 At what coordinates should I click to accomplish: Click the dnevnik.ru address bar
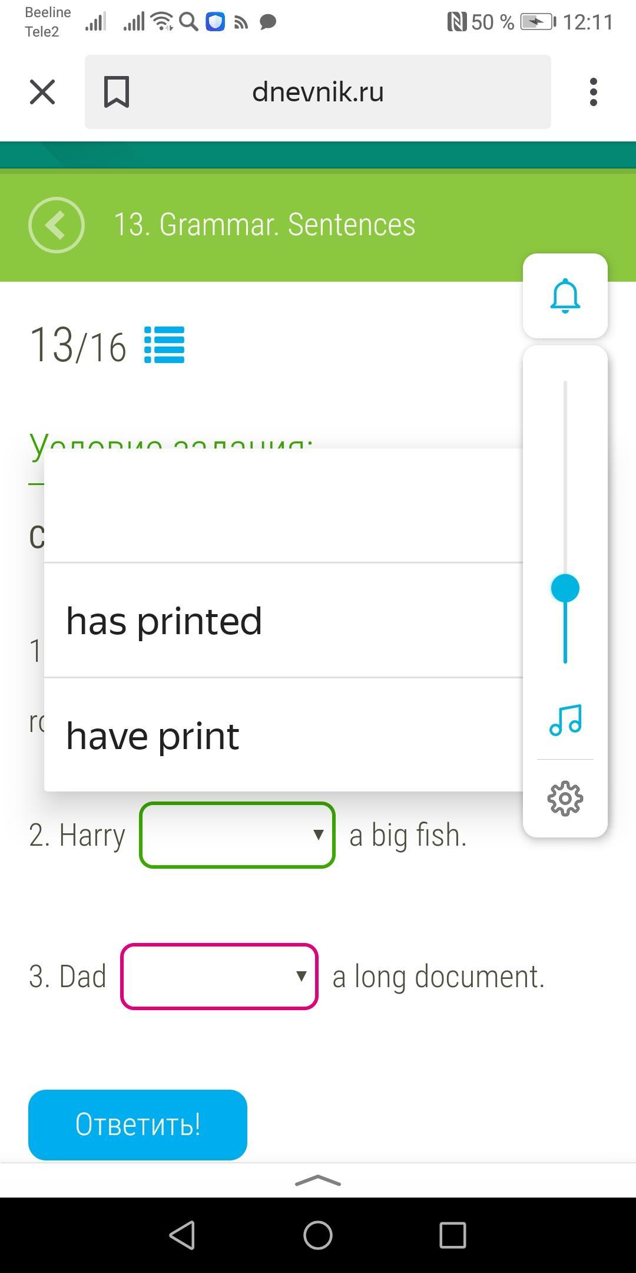[318, 92]
